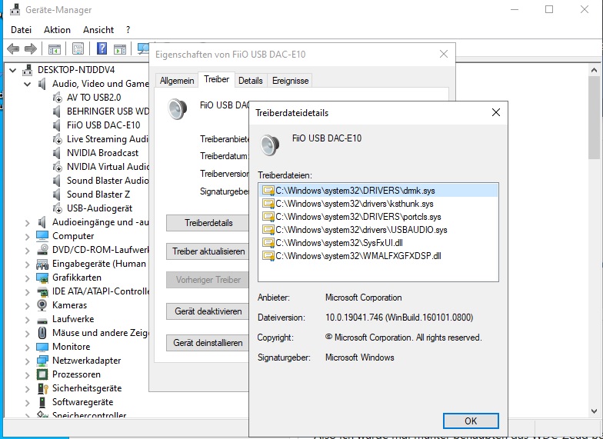The height and width of the screenshot is (439, 603).
Task: Click OK in Treiberdateidetails dialog
Action: pos(471,421)
